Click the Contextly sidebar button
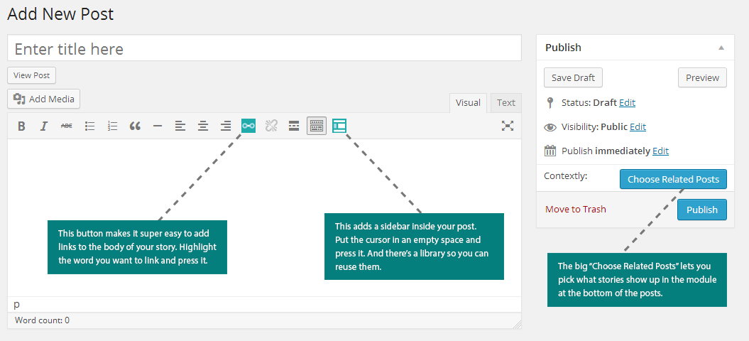749x341 pixels. 339,126
